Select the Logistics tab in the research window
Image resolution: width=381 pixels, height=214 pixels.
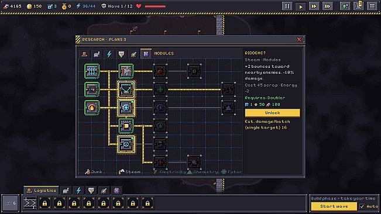point(84,54)
